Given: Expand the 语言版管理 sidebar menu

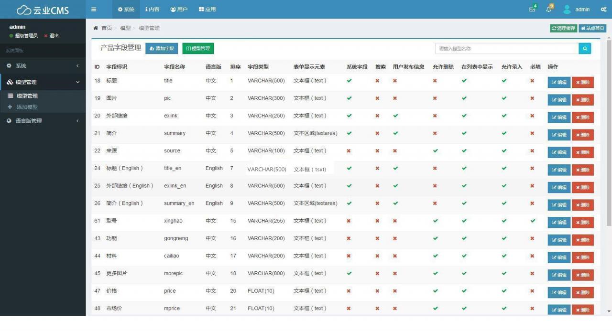Looking at the screenshot, I should click(43, 121).
